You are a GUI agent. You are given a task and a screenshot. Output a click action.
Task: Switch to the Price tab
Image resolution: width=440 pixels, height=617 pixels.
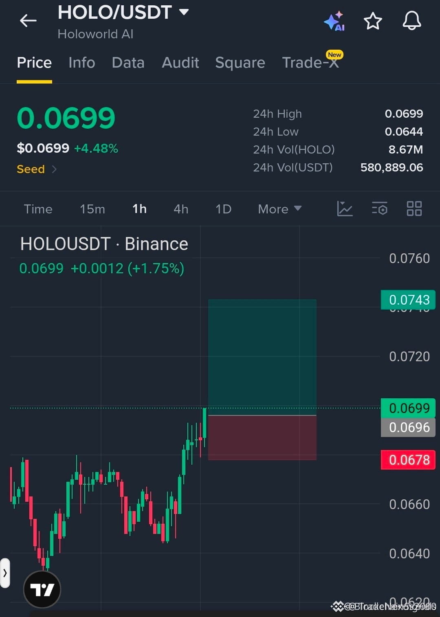[34, 63]
